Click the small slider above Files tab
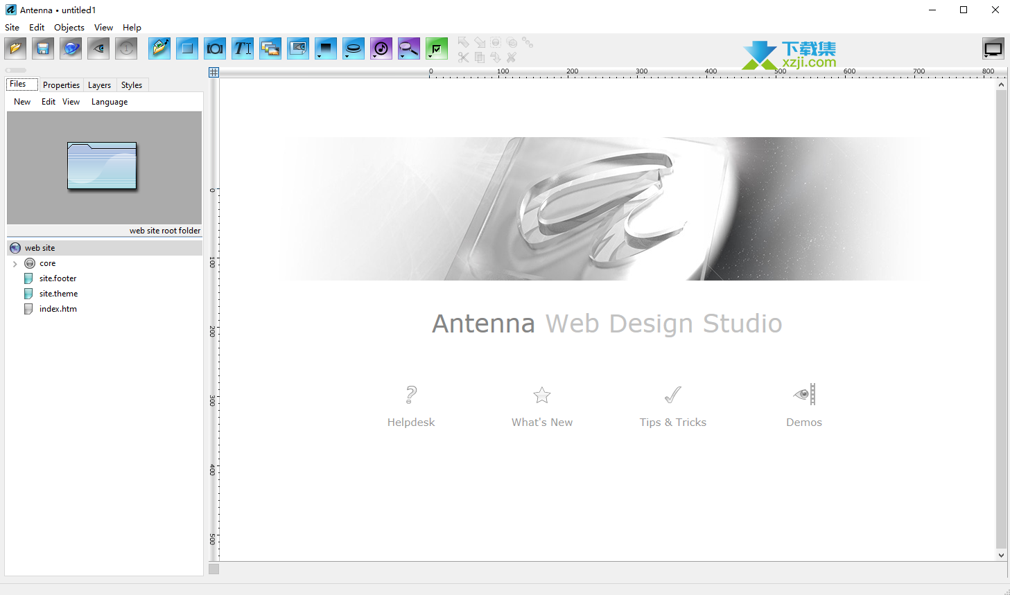This screenshot has width=1010, height=595. coord(16,70)
